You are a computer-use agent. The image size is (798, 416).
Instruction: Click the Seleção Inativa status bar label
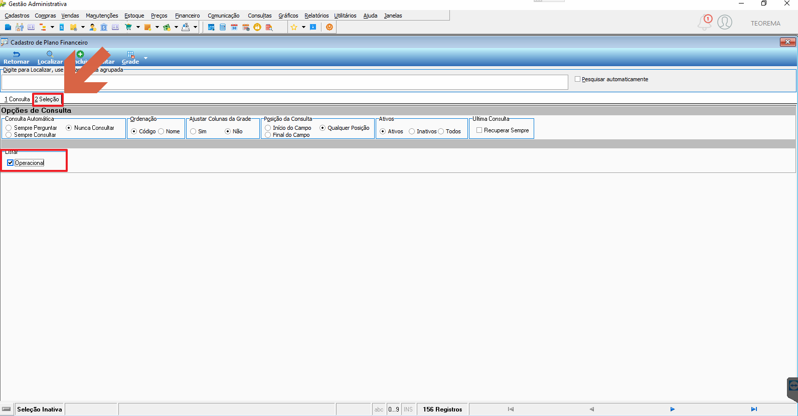pos(40,409)
